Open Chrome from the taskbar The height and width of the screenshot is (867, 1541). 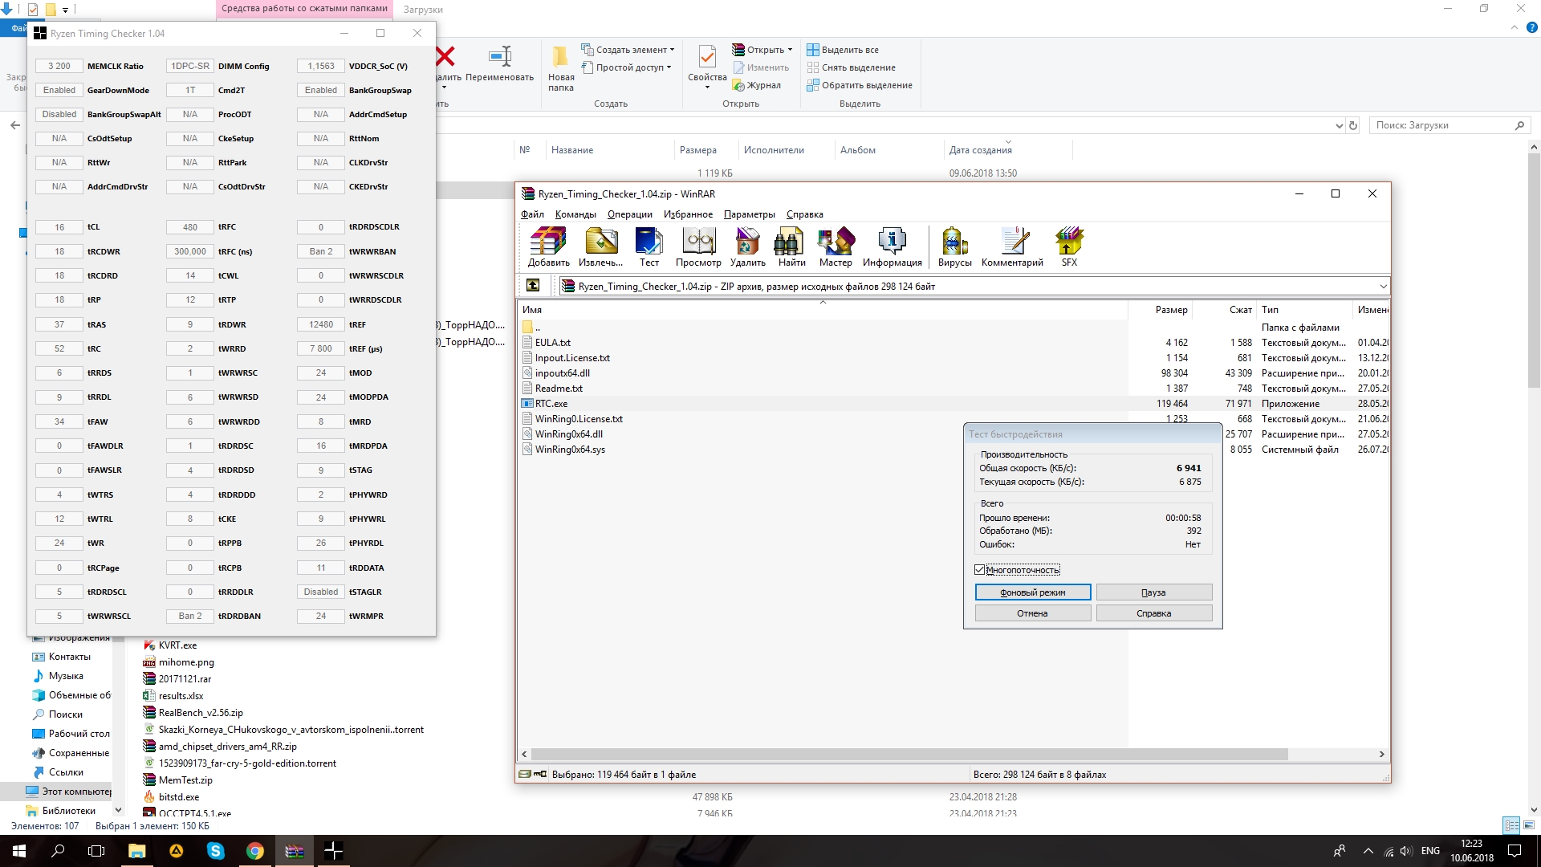(x=254, y=851)
